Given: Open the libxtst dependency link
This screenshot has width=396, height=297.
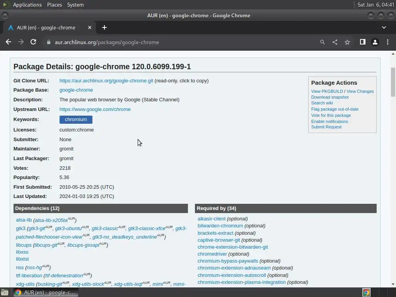Looking at the screenshot, I should click(22, 259).
